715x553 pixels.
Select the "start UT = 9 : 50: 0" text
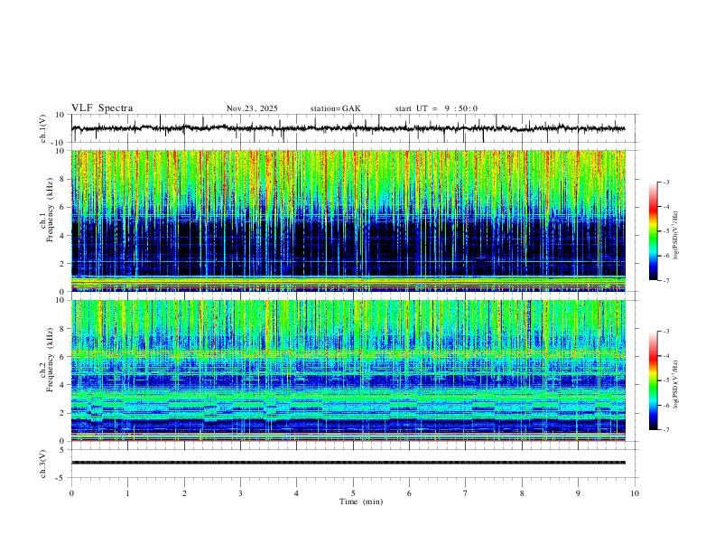pyautogui.click(x=436, y=108)
